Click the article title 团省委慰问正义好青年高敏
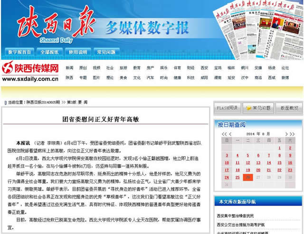This screenshot has width=304, height=234. tap(101, 119)
